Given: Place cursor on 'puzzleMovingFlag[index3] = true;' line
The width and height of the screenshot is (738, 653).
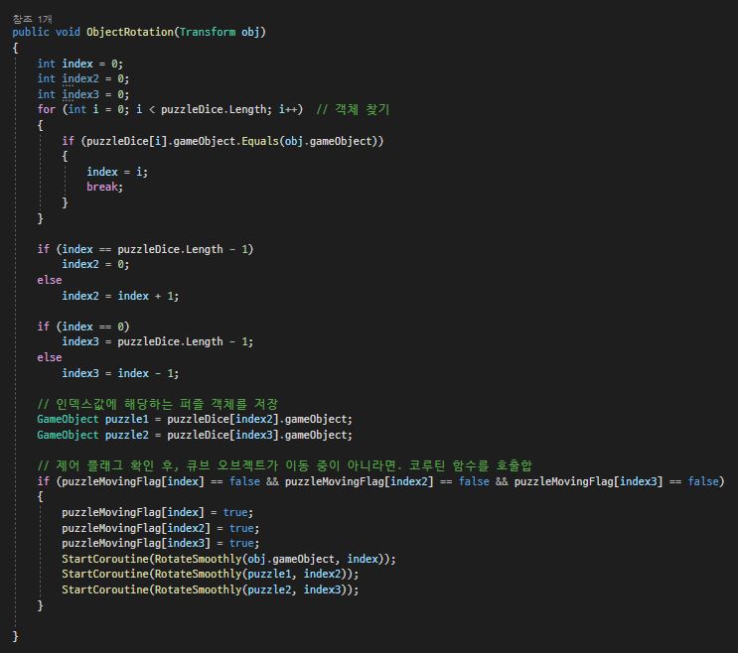Looking at the screenshot, I should point(161,543).
